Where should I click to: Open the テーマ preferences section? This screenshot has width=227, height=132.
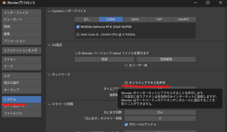[x=22, y=67]
